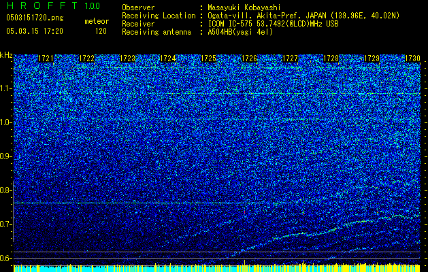The height and width of the screenshot is (272, 428).
Task: Click the 1728 time marker
Action: pyautogui.click(x=331, y=58)
